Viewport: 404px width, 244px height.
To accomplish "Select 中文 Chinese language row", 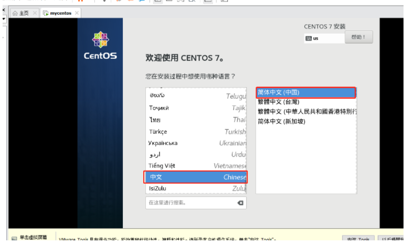I will click(196, 177).
